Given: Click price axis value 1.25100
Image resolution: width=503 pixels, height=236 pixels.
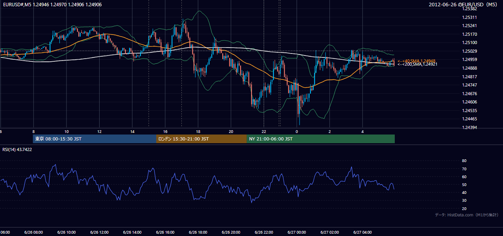Looking at the screenshot, I should click(470, 43).
